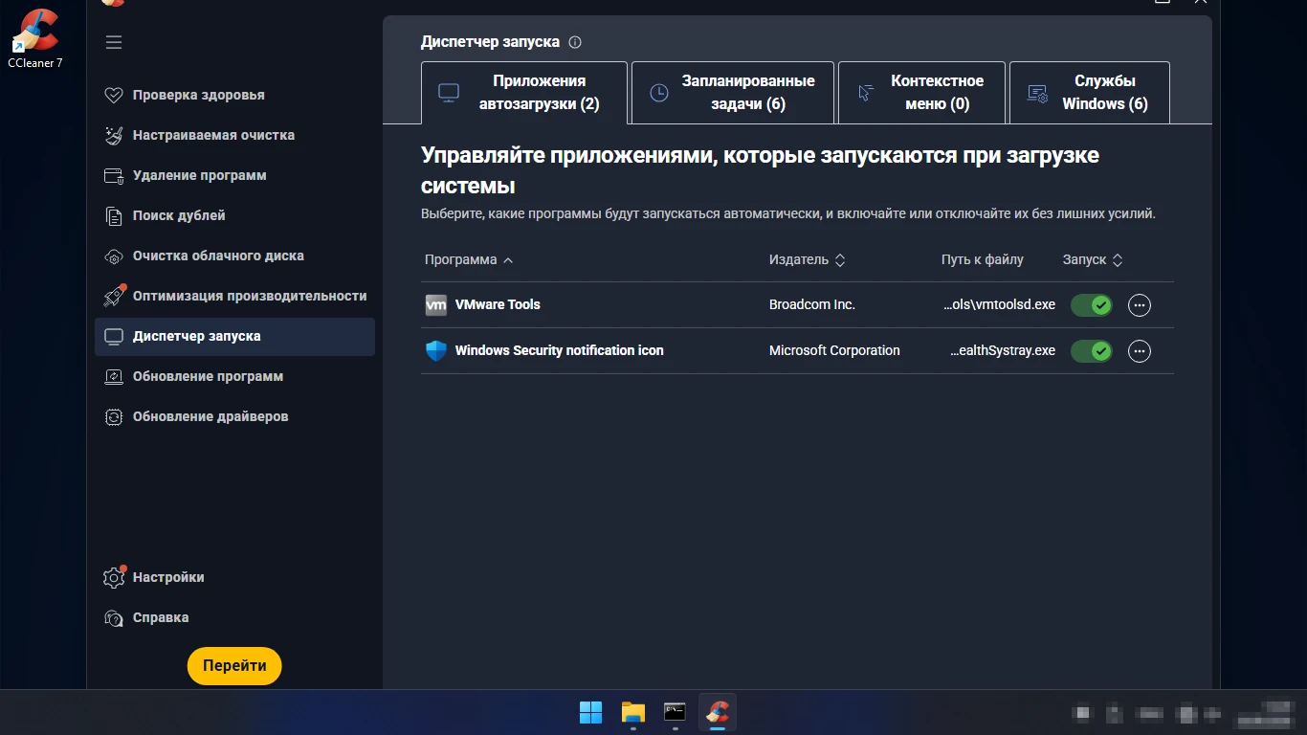
Task: Click the CCleaner icon on the taskbar
Action: tap(718, 712)
